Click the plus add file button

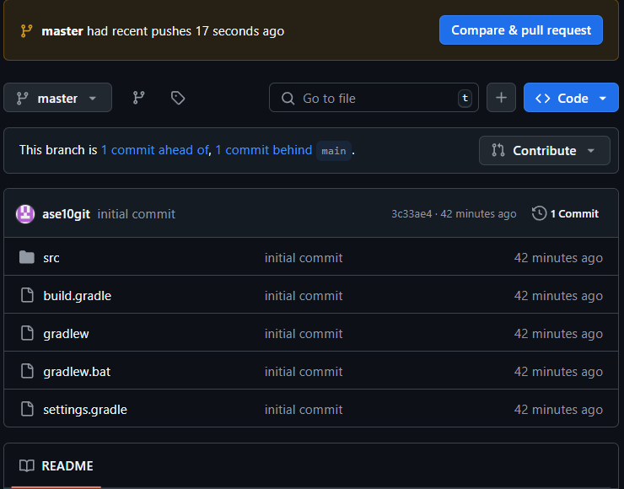point(501,98)
